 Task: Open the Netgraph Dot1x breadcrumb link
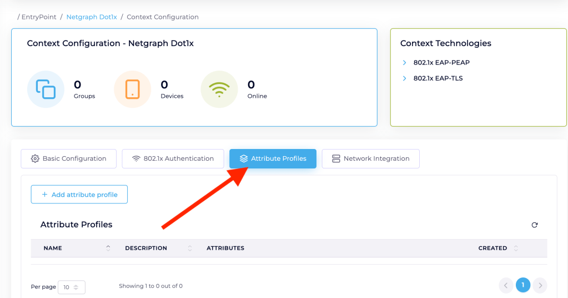92,17
